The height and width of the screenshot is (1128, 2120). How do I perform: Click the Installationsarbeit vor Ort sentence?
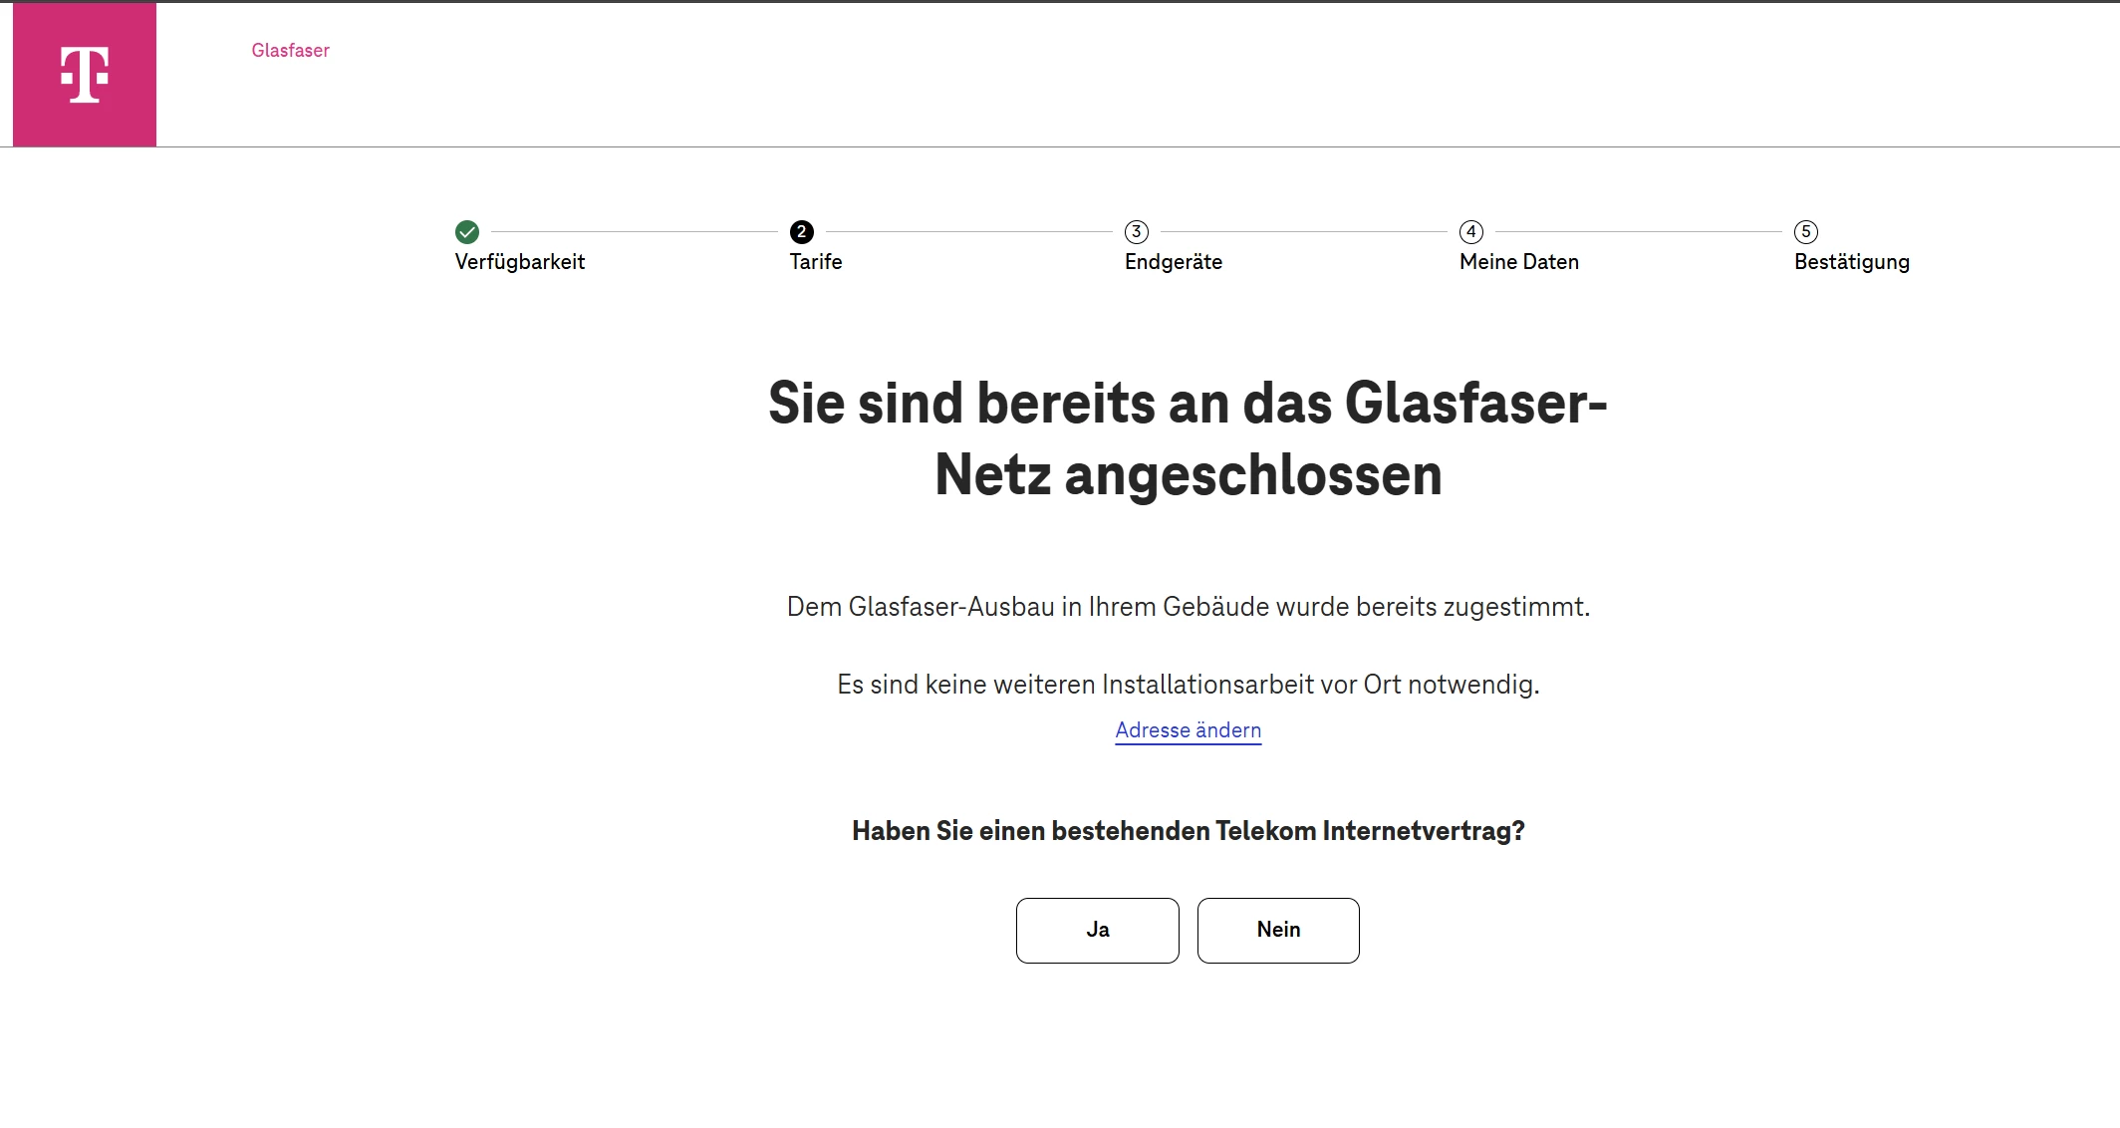1188,685
